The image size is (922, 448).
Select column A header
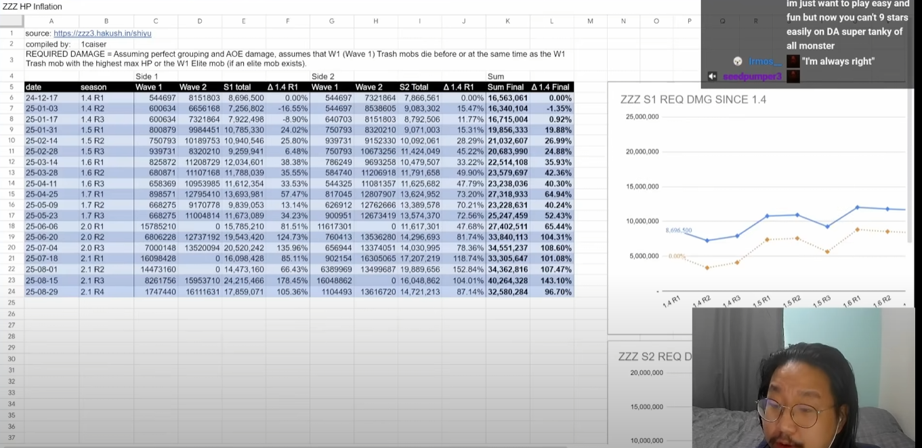(x=51, y=21)
